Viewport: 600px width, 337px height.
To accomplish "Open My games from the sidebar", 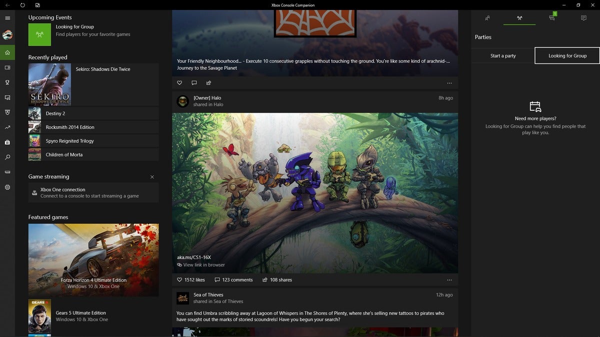I will point(7,67).
